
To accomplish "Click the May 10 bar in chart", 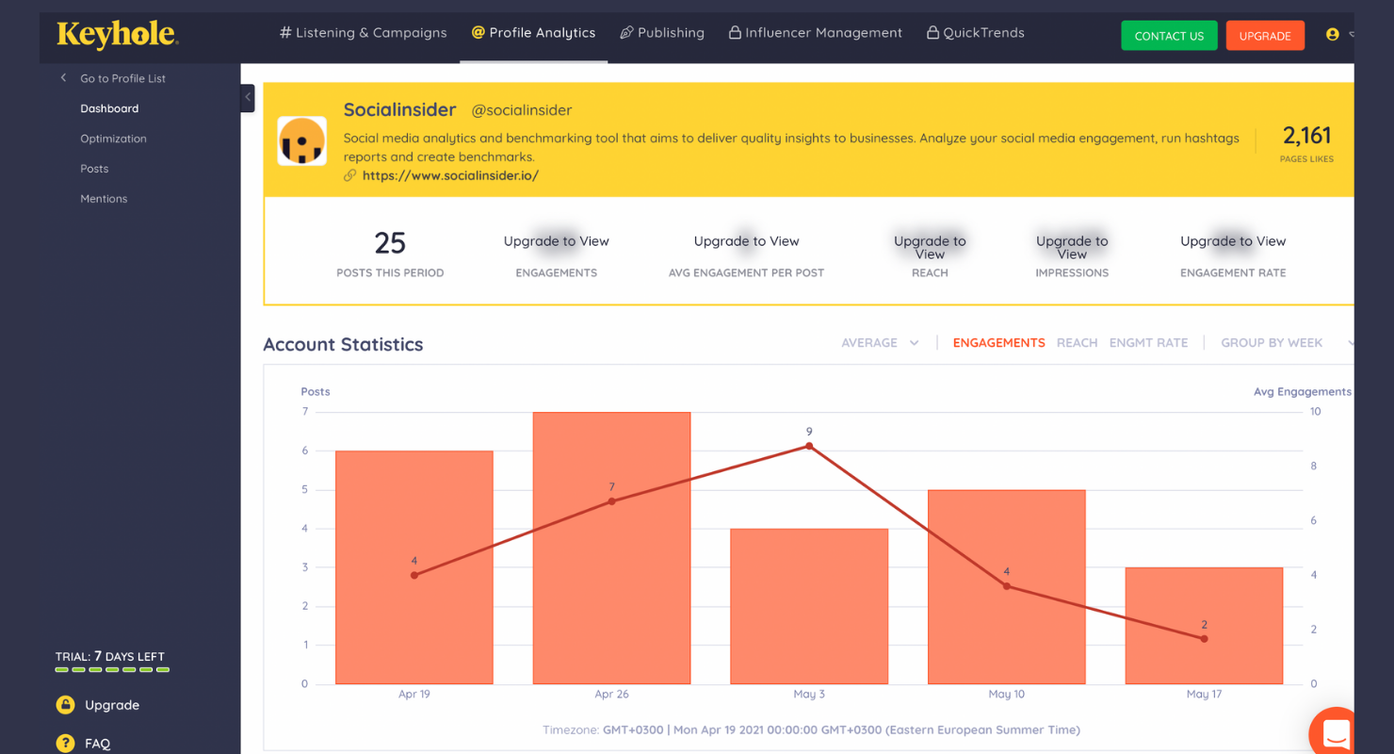I will [1007, 586].
